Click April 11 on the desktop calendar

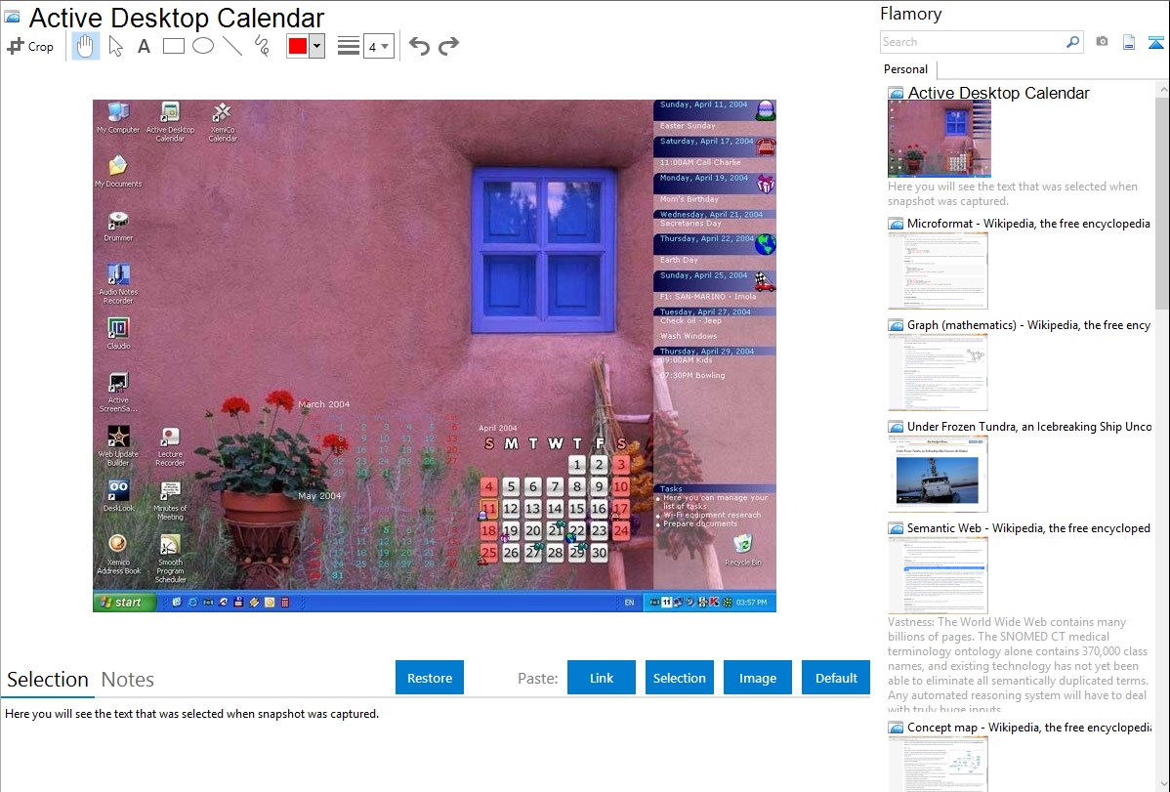pos(488,509)
